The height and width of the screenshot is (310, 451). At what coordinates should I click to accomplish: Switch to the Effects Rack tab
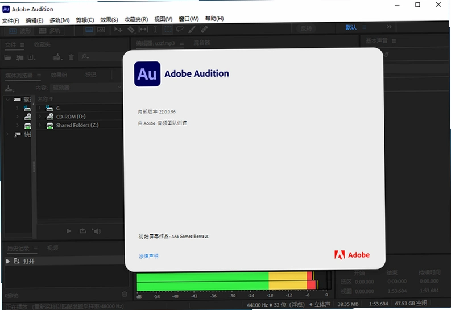[59, 75]
